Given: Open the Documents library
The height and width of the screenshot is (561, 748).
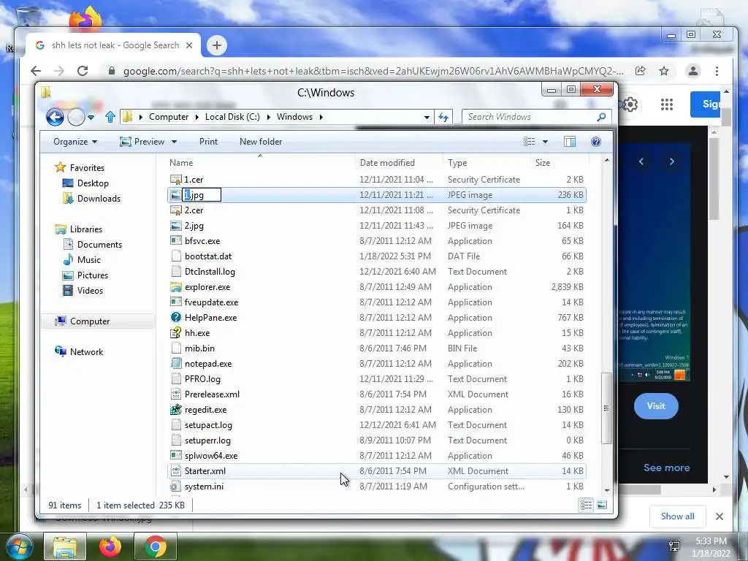Looking at the screenshot, I should tap(93, 244).
